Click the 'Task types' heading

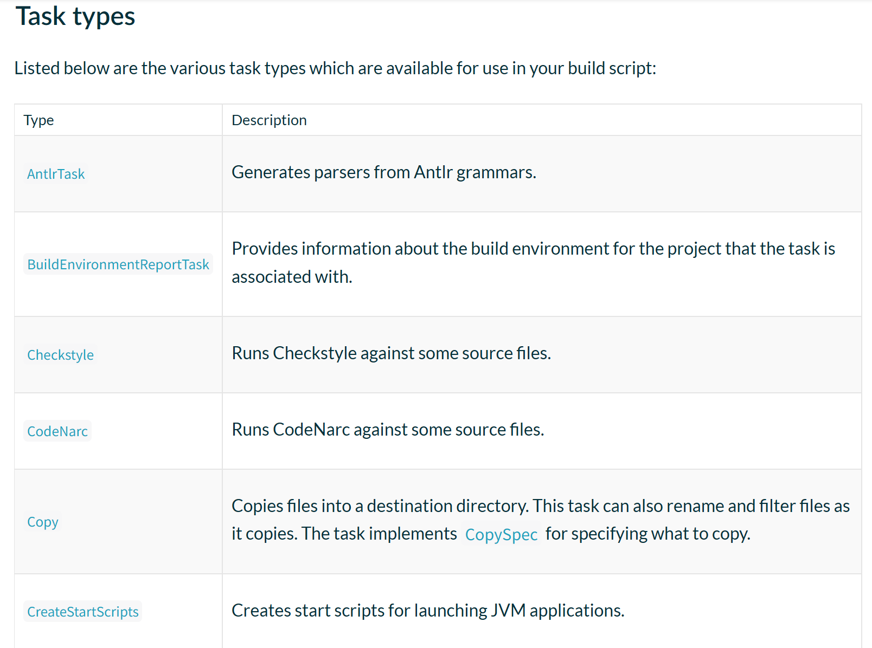tap(75, 16)
